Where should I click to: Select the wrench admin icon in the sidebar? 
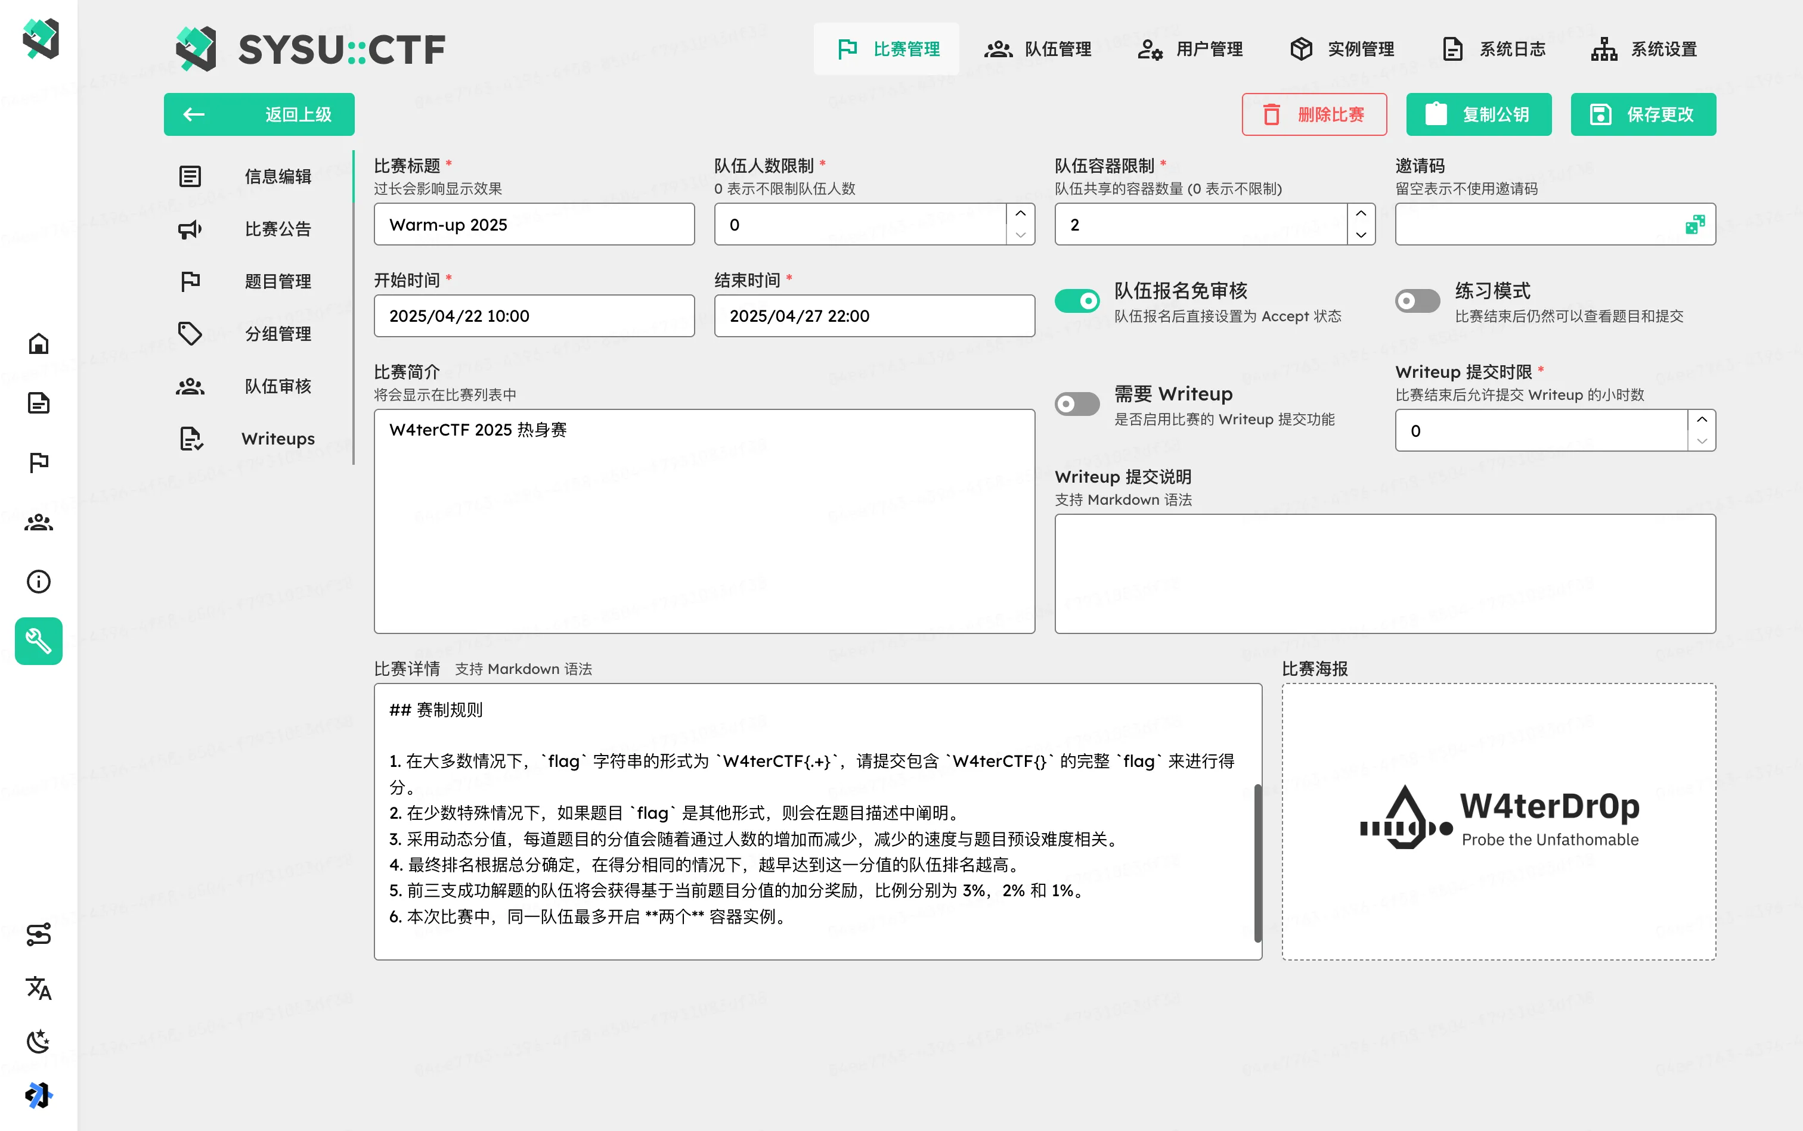coord(38,641)
